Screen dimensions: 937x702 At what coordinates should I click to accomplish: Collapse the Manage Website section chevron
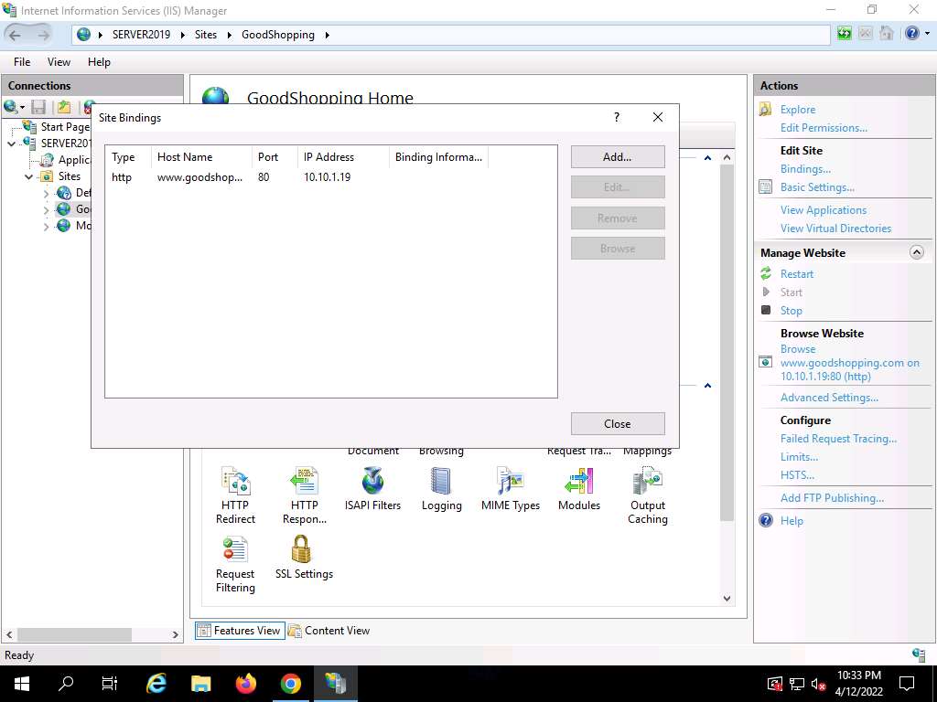(x=916, y=253)
